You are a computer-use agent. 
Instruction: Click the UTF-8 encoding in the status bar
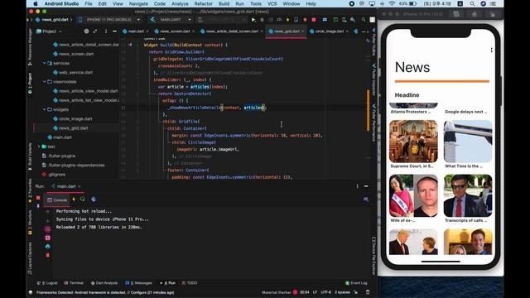click(x=325, y=292)
